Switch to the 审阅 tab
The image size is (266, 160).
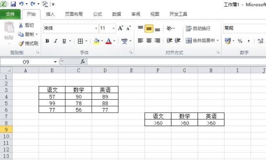click(136, 14)
